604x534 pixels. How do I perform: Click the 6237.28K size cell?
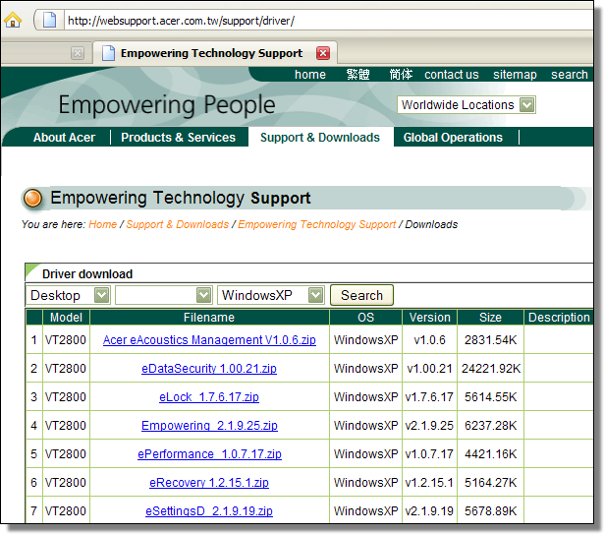click(490, 426)
